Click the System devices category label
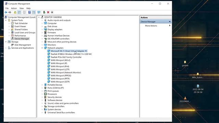The image size is (219, 123). tap(54, 109)
